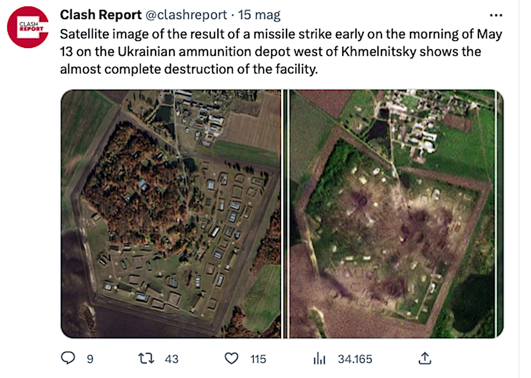The image size is (531, 378).
Task: Click the 15 mag timestamp
Action: click(x=259, y=15)
